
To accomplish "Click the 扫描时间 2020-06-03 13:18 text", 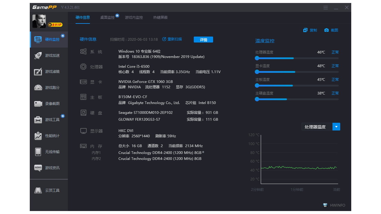I will point(134,39).
